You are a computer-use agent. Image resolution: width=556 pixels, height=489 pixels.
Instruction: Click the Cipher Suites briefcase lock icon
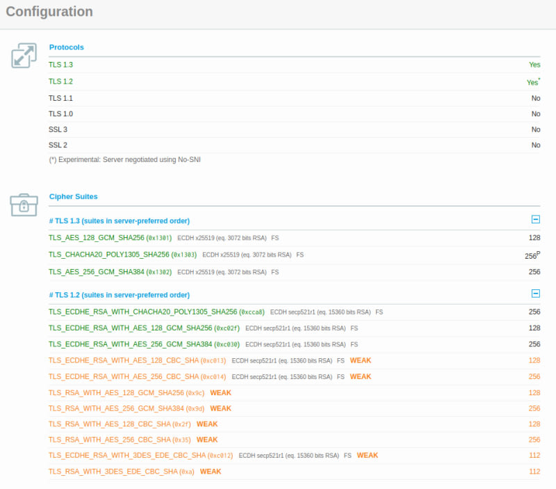coord(24,205)
